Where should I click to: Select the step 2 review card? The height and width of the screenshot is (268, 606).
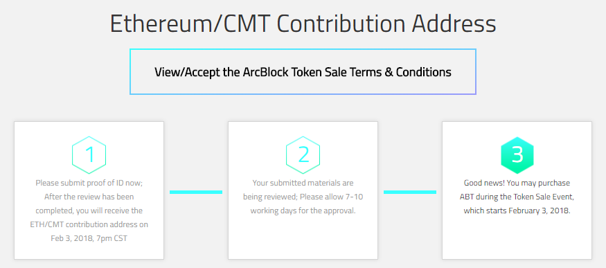coord(303,190)
